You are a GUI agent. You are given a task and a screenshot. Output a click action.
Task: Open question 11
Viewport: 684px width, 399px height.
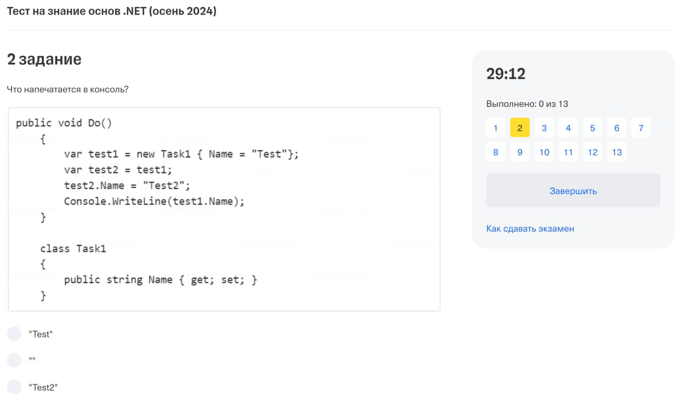tap(568, 152)
